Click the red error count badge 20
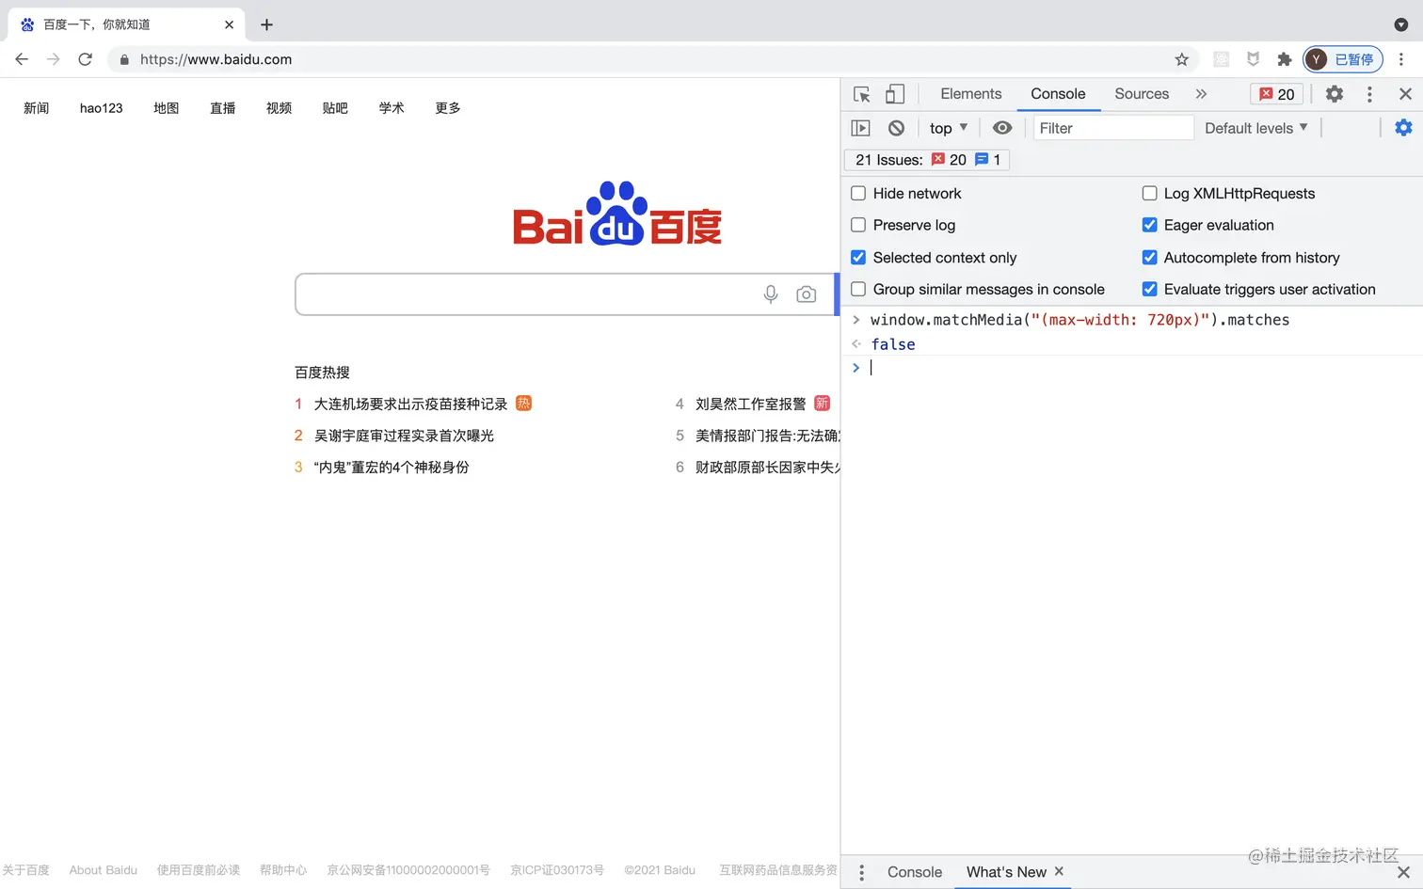Viewport: 1423px width, 889px height. click(x=1277, y=94)
